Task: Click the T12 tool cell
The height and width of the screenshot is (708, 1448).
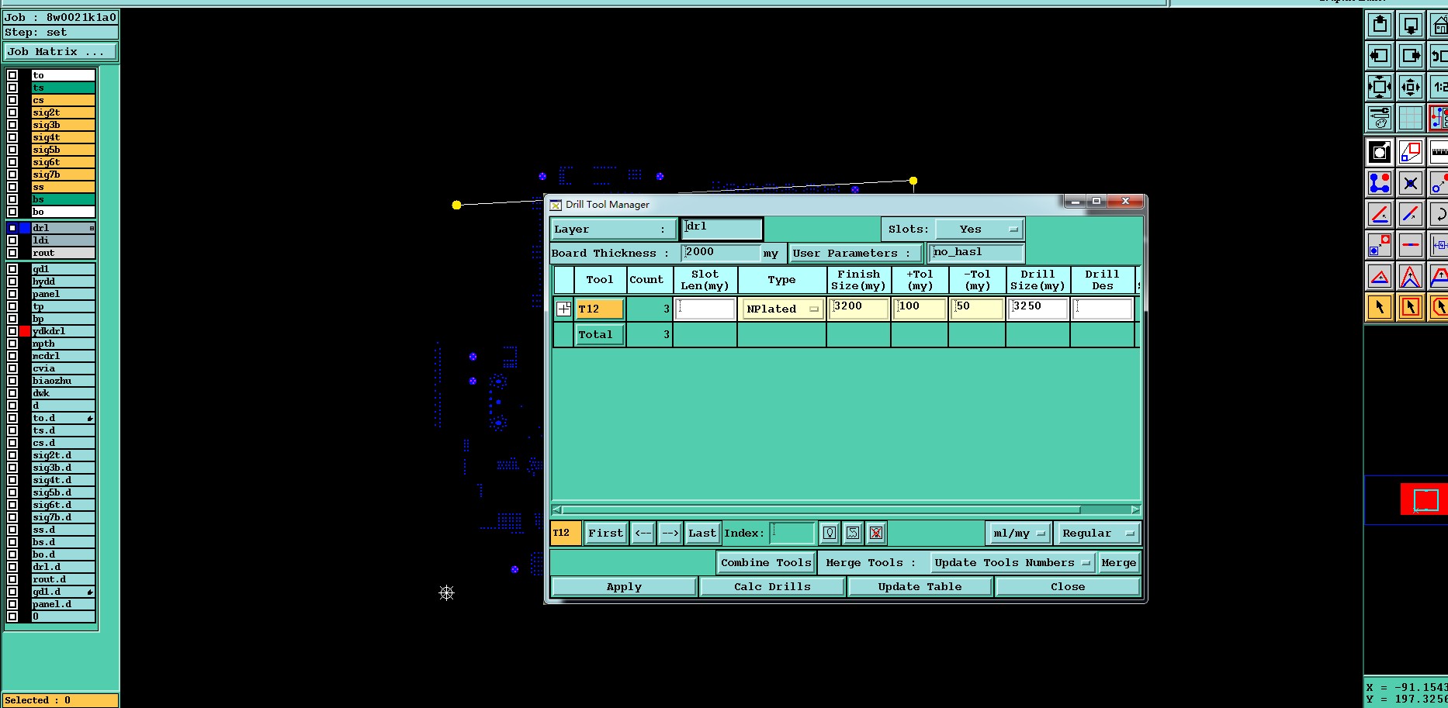Action: point(599,309)
